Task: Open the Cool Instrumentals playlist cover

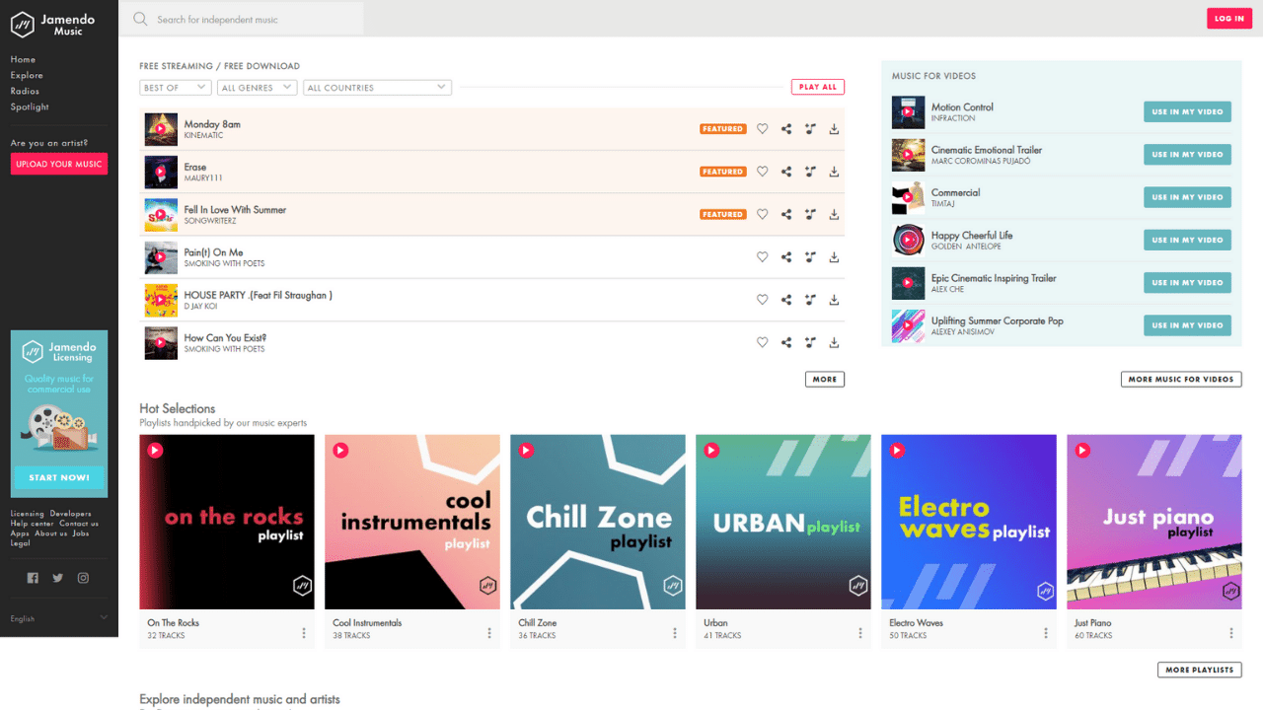Action: click(412, 522)
